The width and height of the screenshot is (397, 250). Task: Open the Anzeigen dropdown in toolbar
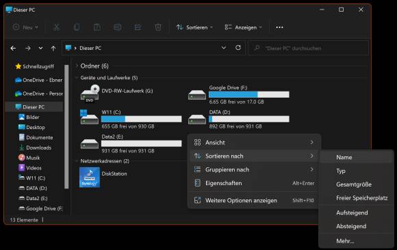tap(243, 27)
